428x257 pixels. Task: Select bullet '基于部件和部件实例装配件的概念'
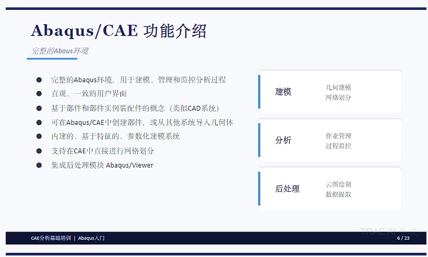point(108,108)
